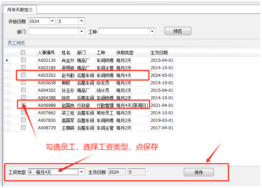The width and height of the screenshot is (262, 188).
Task: Sort by the 生效日期 column header
Action: pos(162,53)
